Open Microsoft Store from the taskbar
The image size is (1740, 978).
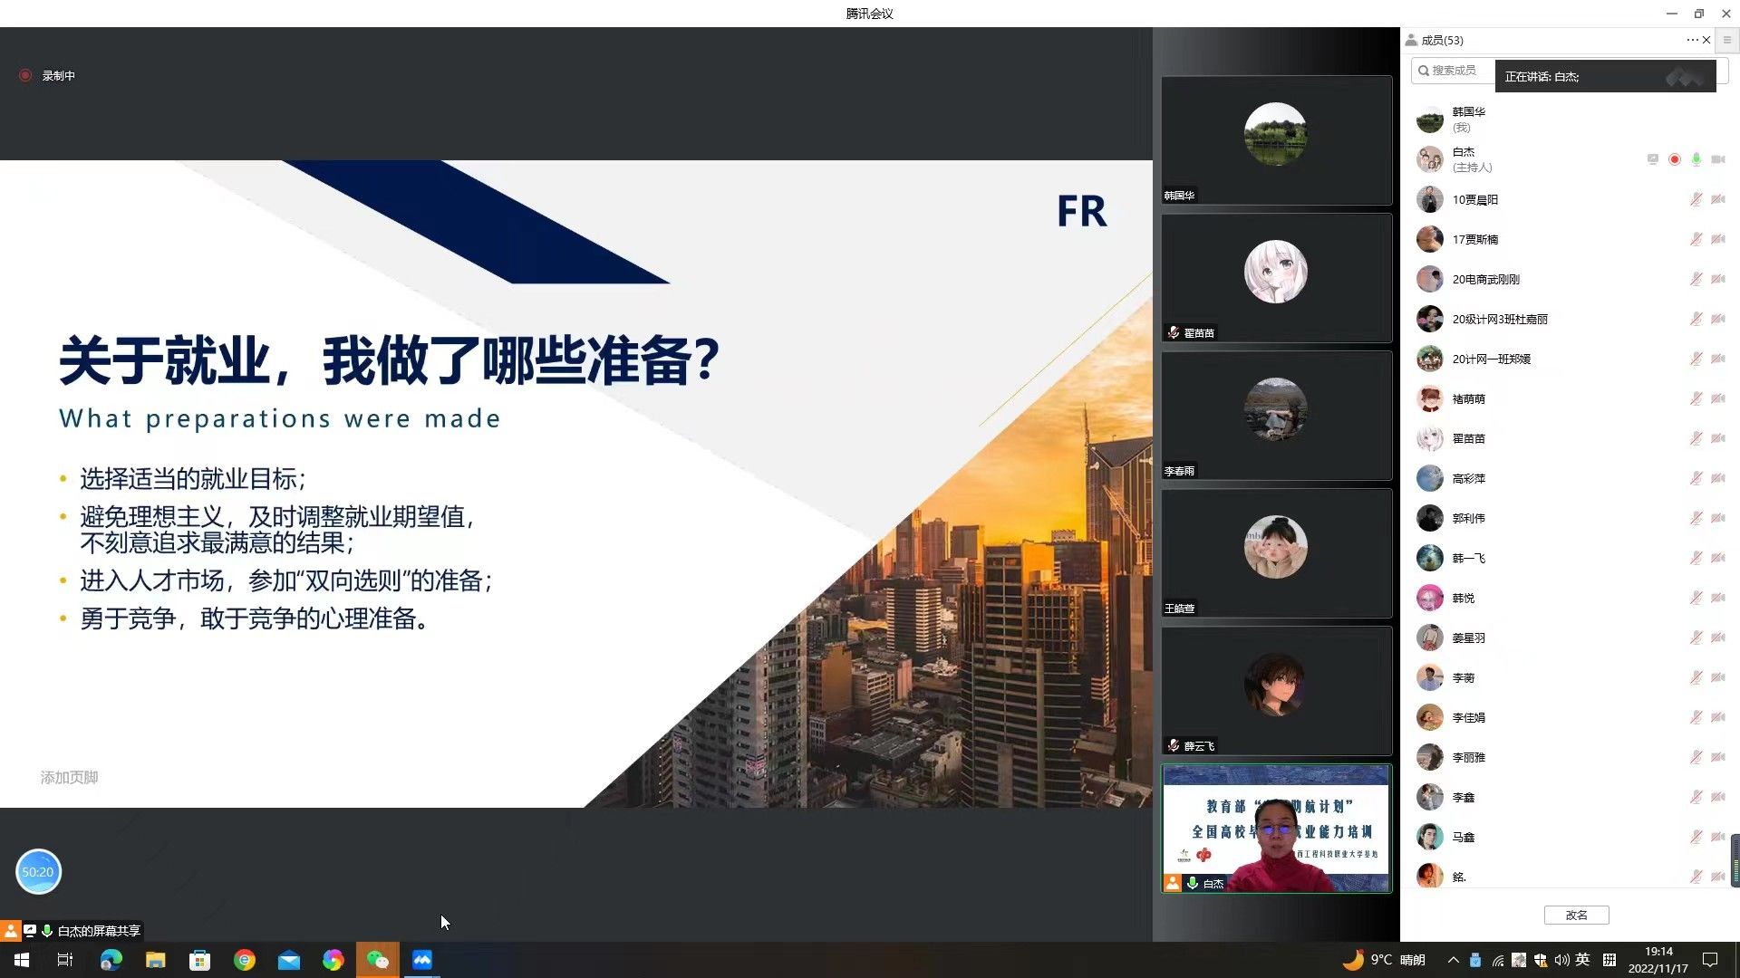point(199,960)
